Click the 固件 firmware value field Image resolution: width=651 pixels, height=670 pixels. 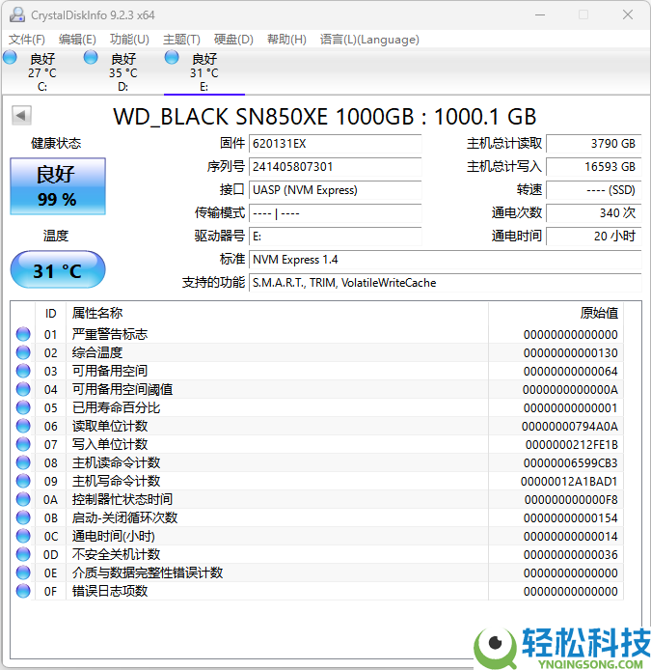tap(335, 144)
